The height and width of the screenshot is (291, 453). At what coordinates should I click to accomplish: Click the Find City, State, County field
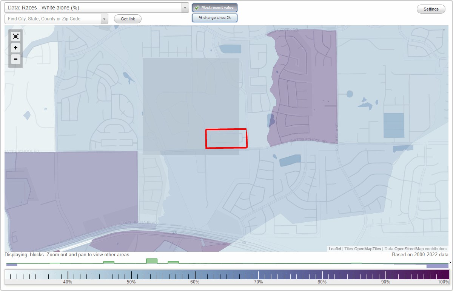[x=53, y=19]
